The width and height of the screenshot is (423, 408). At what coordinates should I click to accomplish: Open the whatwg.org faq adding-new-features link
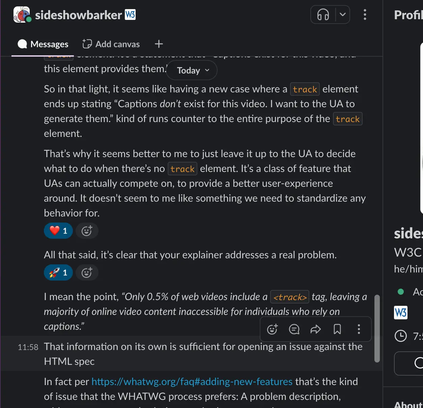point(192,382)
